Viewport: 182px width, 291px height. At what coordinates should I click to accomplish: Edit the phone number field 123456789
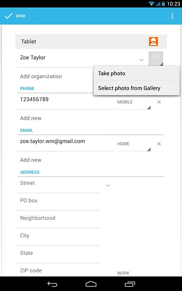[x=66, y=101]
